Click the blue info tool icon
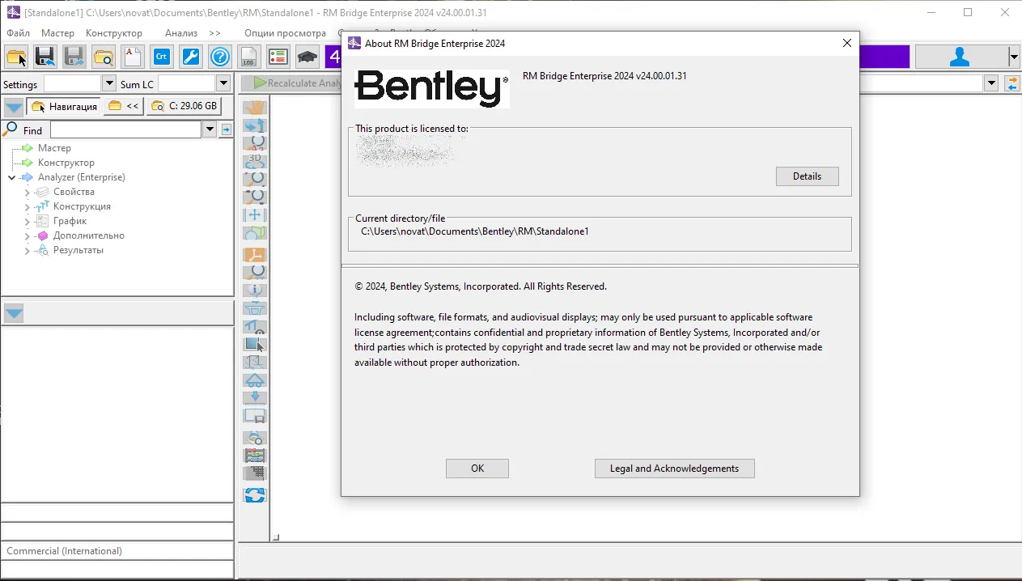This screenshot has width=1022, height=581. [x=255, y=290]
